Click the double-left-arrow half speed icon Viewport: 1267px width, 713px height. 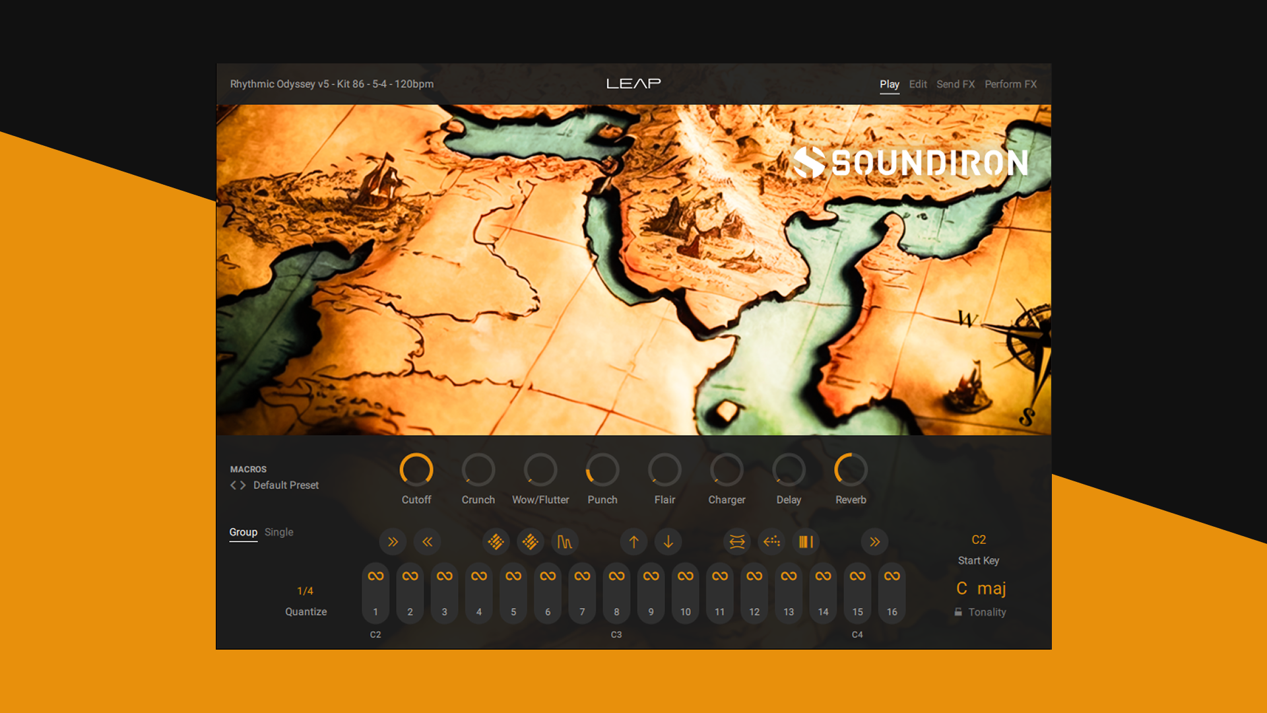tap(427, 542)
